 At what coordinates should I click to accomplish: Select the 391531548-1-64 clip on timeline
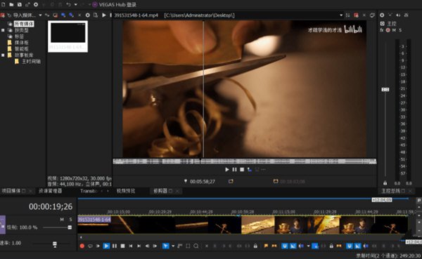94,220
